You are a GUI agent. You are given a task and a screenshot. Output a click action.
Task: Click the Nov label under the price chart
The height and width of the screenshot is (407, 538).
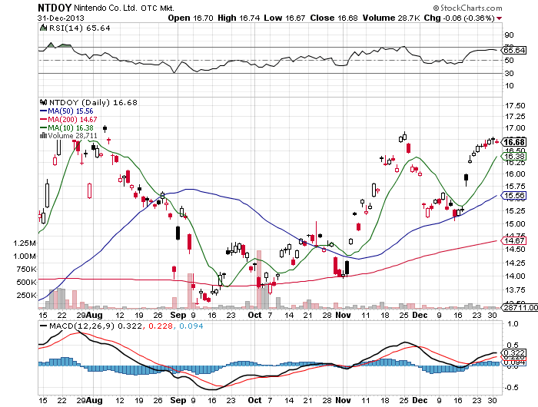coord(343,315)
